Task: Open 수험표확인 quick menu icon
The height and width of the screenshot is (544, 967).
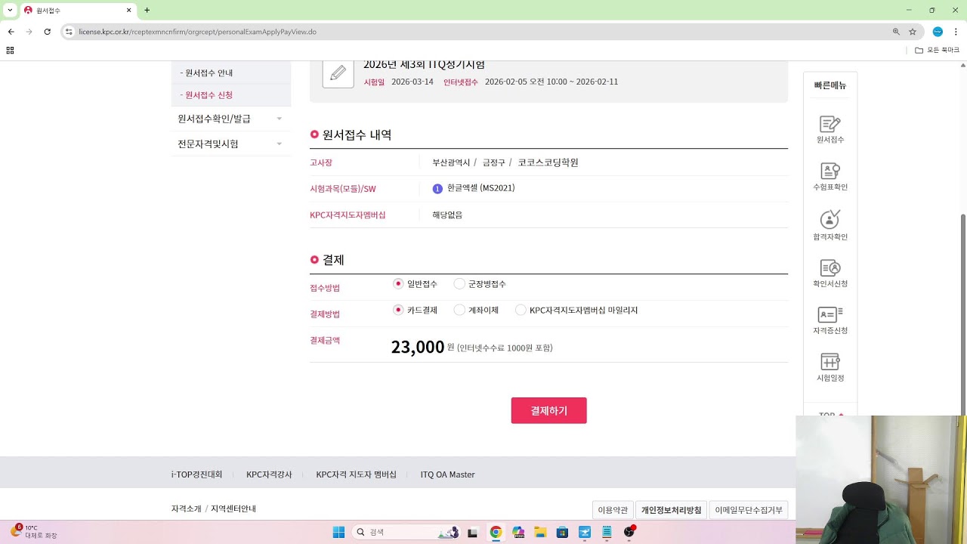Action: coord(830,177)
